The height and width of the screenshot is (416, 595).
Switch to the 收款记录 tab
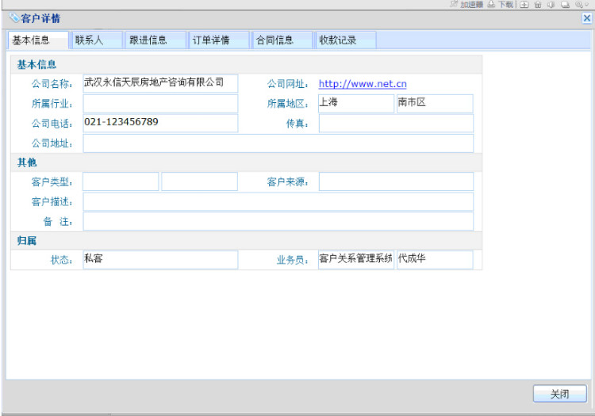click(x=345, y=40)
